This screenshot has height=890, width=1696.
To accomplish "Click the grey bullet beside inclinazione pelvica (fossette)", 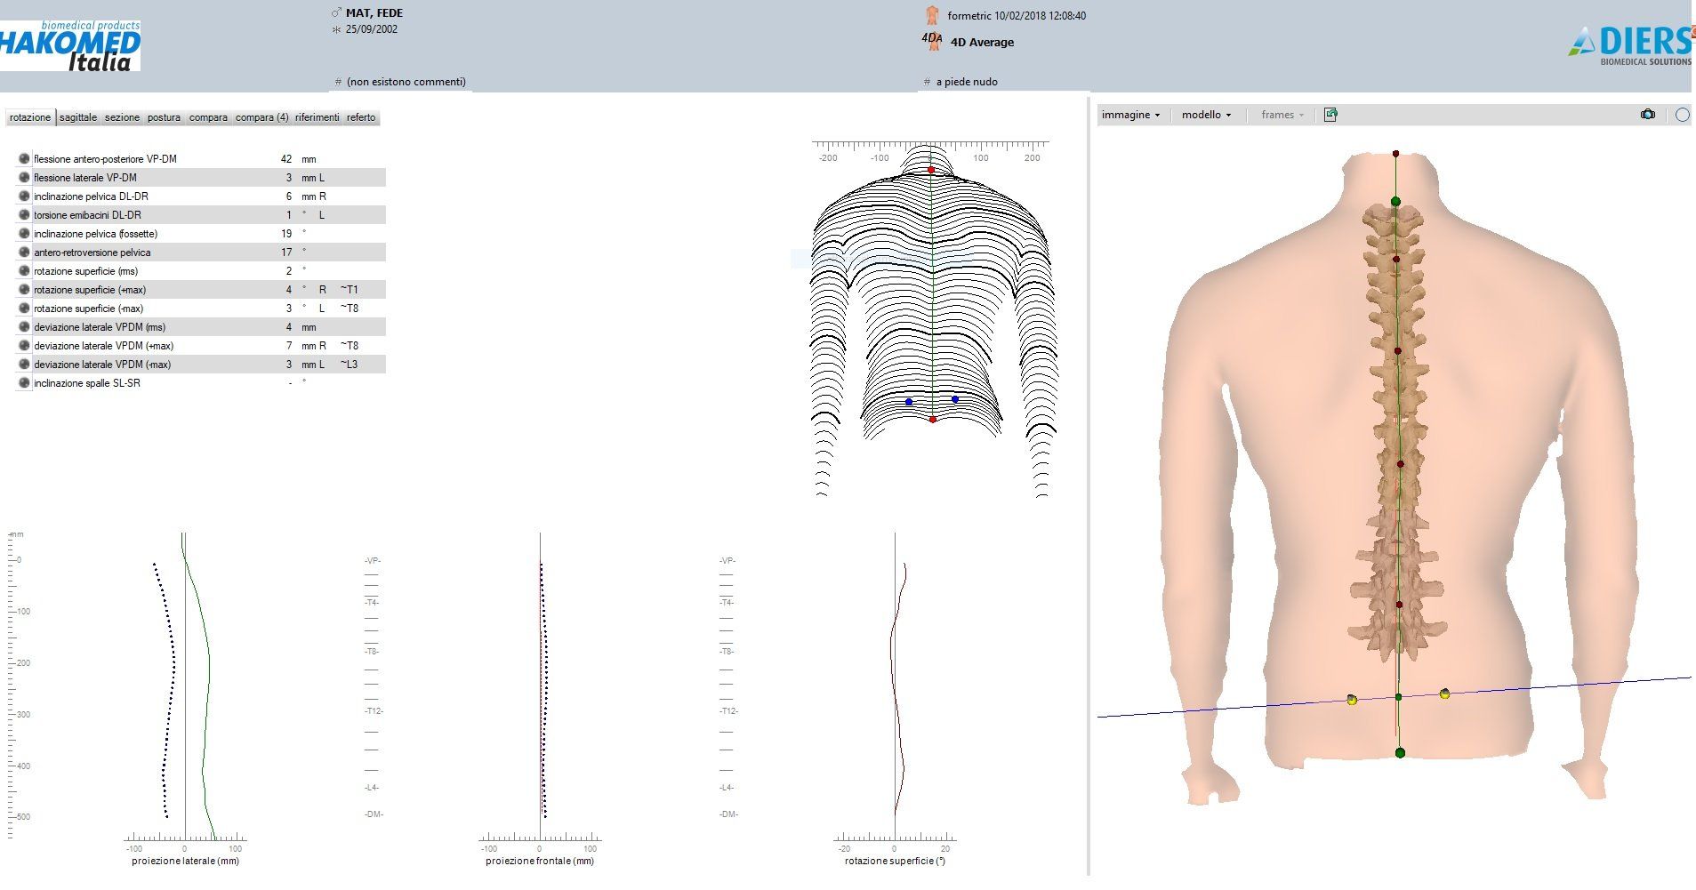I will click(24, 233).
